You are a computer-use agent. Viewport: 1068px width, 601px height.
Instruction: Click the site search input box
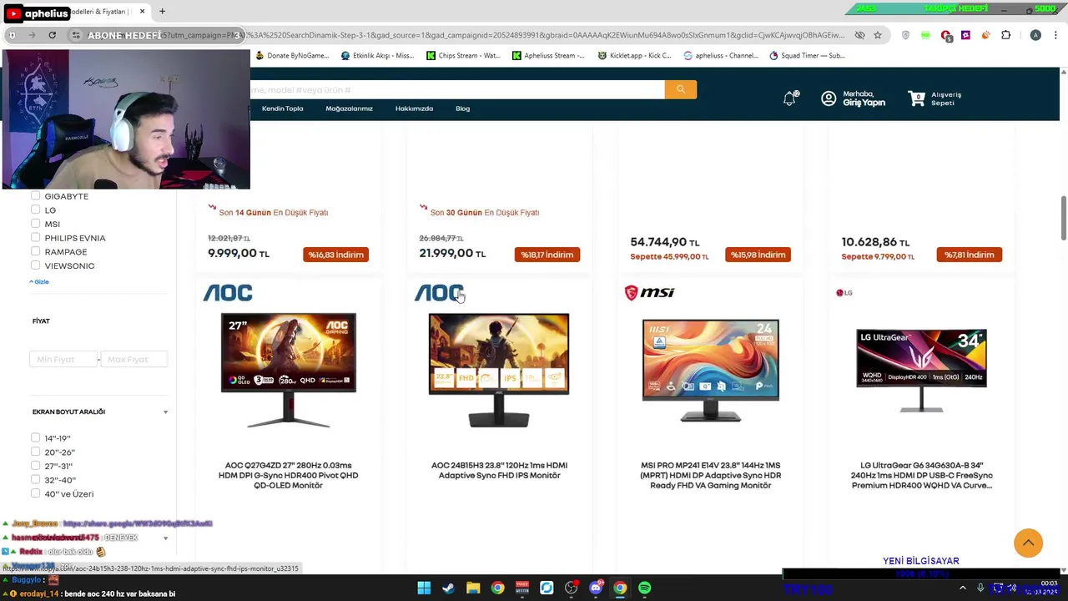(x=457, y=89)
